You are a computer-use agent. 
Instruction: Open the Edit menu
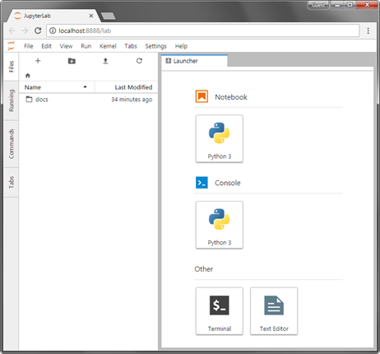[x=46, y=46]
